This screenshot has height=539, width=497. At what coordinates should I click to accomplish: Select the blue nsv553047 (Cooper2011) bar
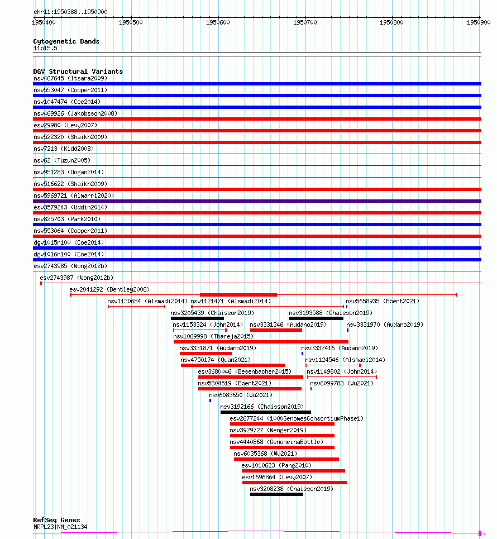point(257,96)
